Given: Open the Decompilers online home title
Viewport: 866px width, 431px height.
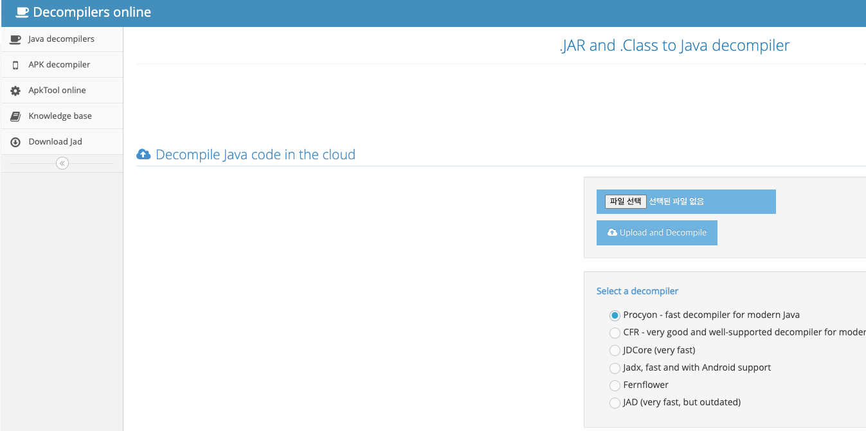Looking at the screenshot, I should 92,12.
